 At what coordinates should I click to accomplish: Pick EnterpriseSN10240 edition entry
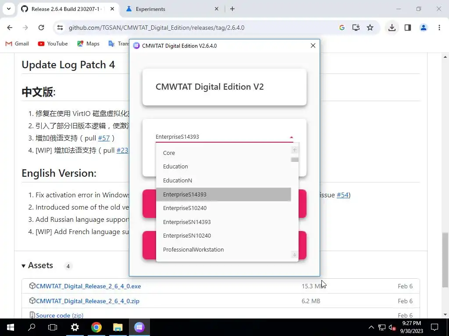tap(223, 236)
